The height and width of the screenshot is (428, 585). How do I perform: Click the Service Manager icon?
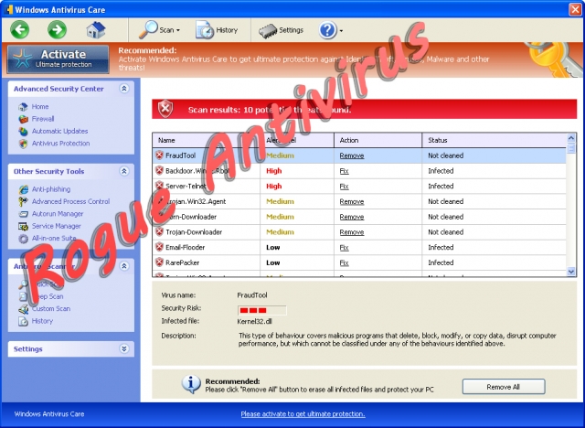(x=23, y=227)
